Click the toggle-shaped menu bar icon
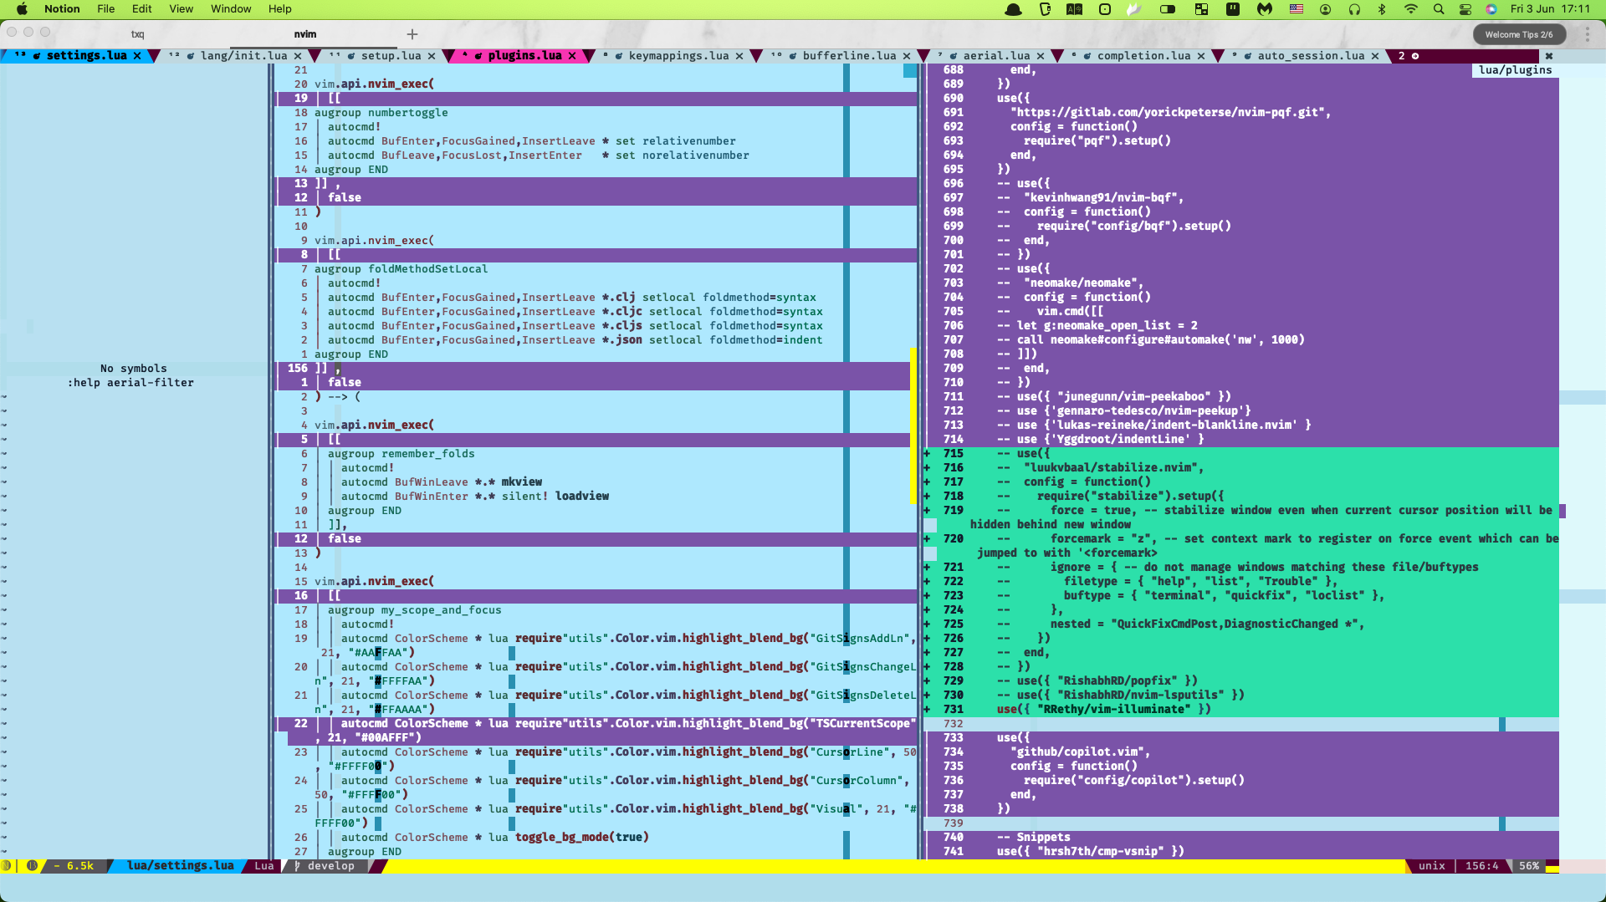 click(1168, 9)
